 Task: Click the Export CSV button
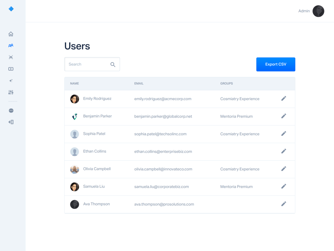276,64
